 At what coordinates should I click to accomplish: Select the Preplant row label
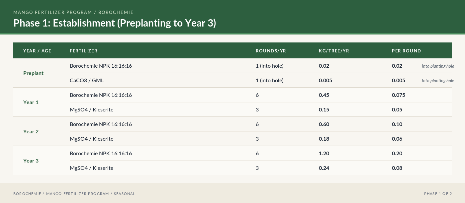point(33,73)
